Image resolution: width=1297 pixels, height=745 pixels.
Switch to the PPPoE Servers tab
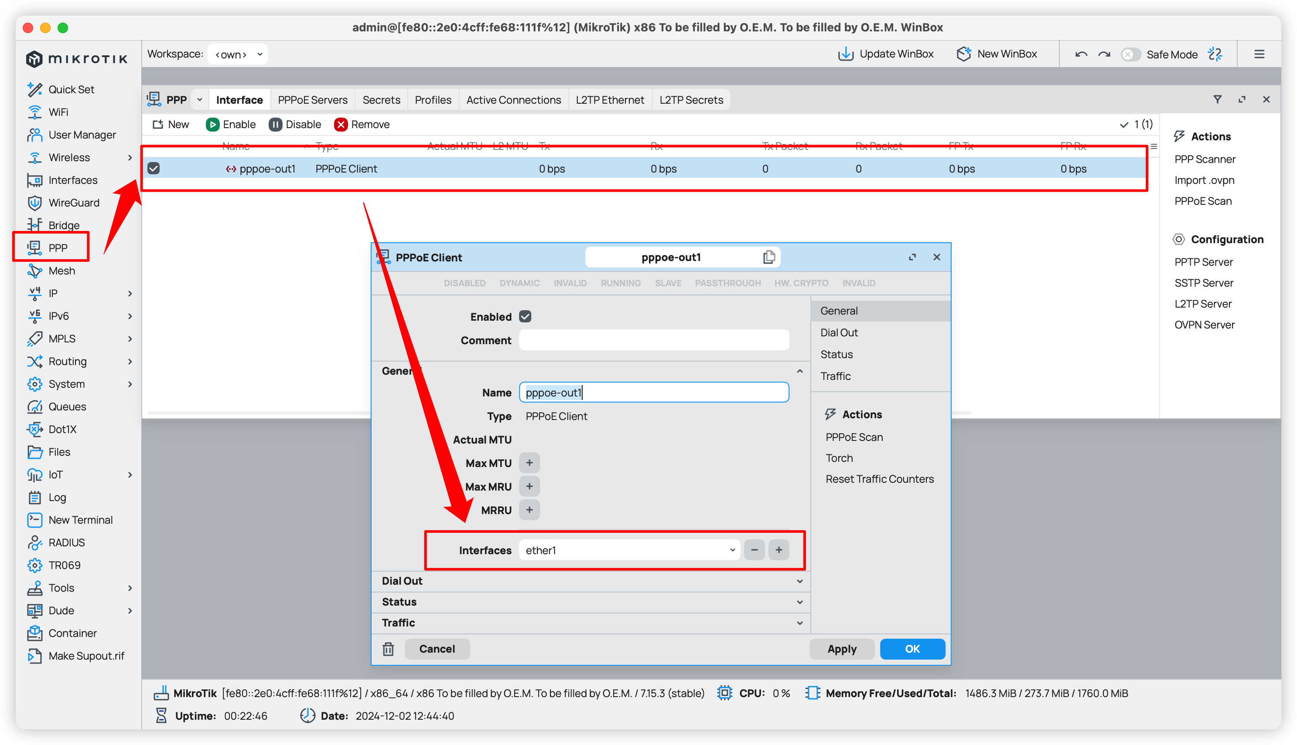tap(312, 100)
